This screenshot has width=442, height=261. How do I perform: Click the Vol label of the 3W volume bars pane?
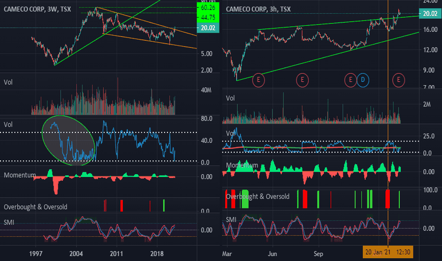click(x=8, y=83)
